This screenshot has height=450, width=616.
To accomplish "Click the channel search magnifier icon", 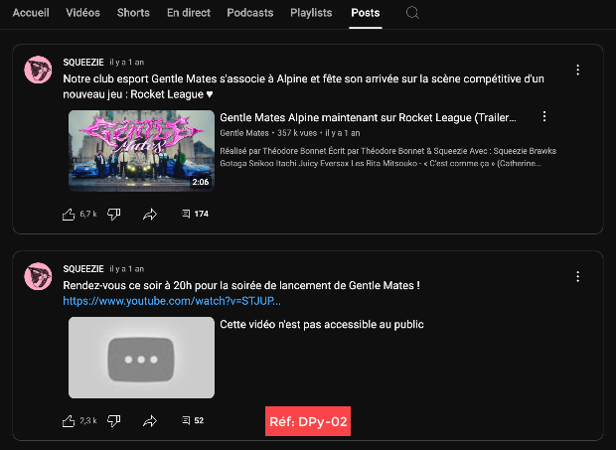I will tap(412, 13).
